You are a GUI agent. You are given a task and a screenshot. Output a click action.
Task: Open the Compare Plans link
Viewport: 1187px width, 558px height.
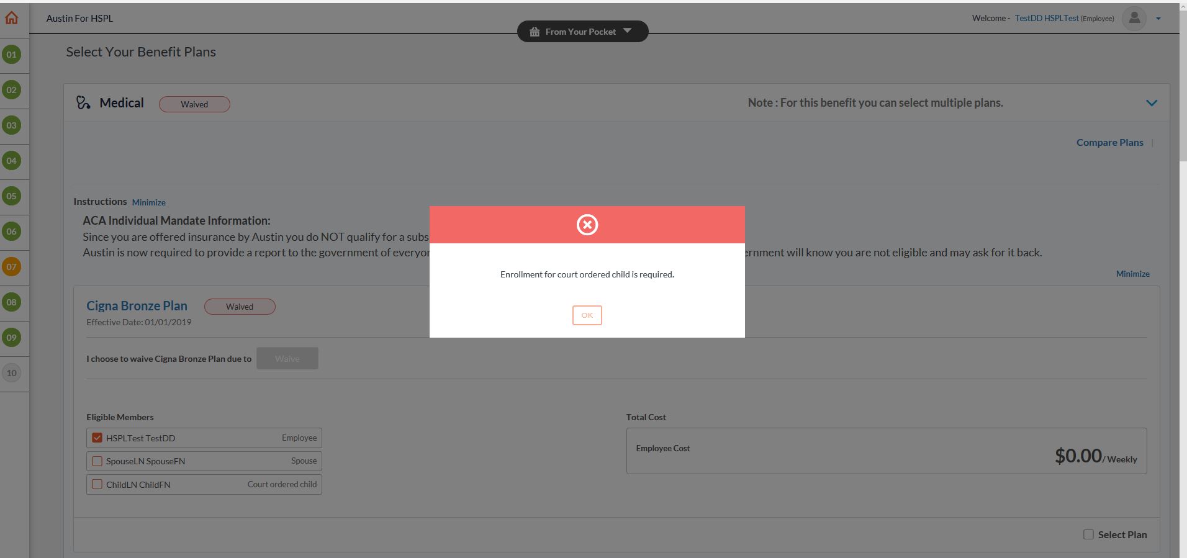1109,142
